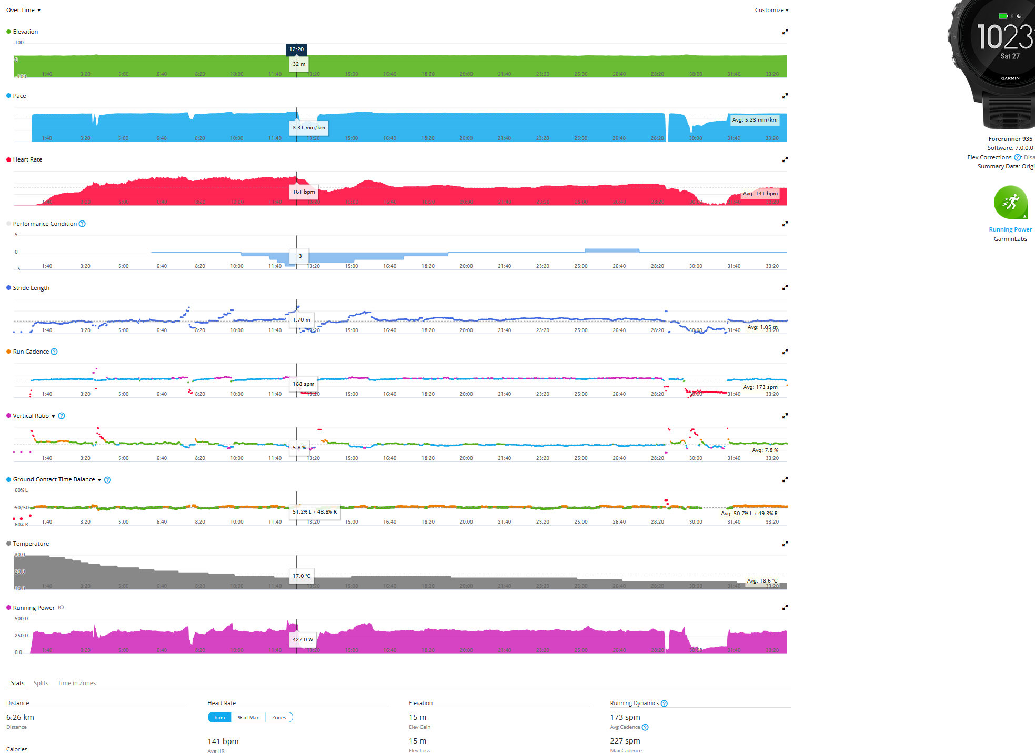Switch heart rate to % of Max
The height and width of the screenshot is (753, 1035).
click(248, 718)
